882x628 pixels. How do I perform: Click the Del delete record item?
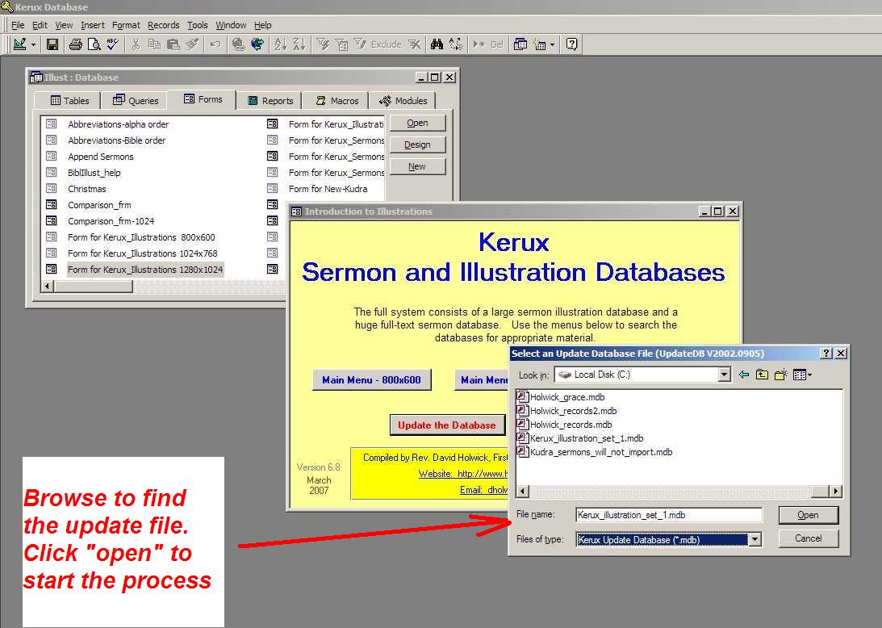[x=497, y=44]
